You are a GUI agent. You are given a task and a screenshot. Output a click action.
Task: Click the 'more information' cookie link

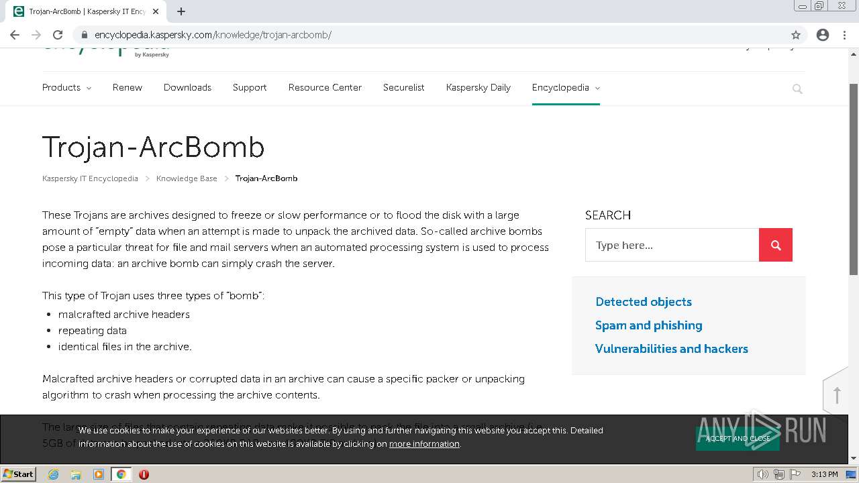(x=424, y=444)
